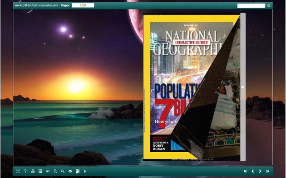Toggle fullscreen mode icon
The image size is (286, 178).
pos(18,171)
